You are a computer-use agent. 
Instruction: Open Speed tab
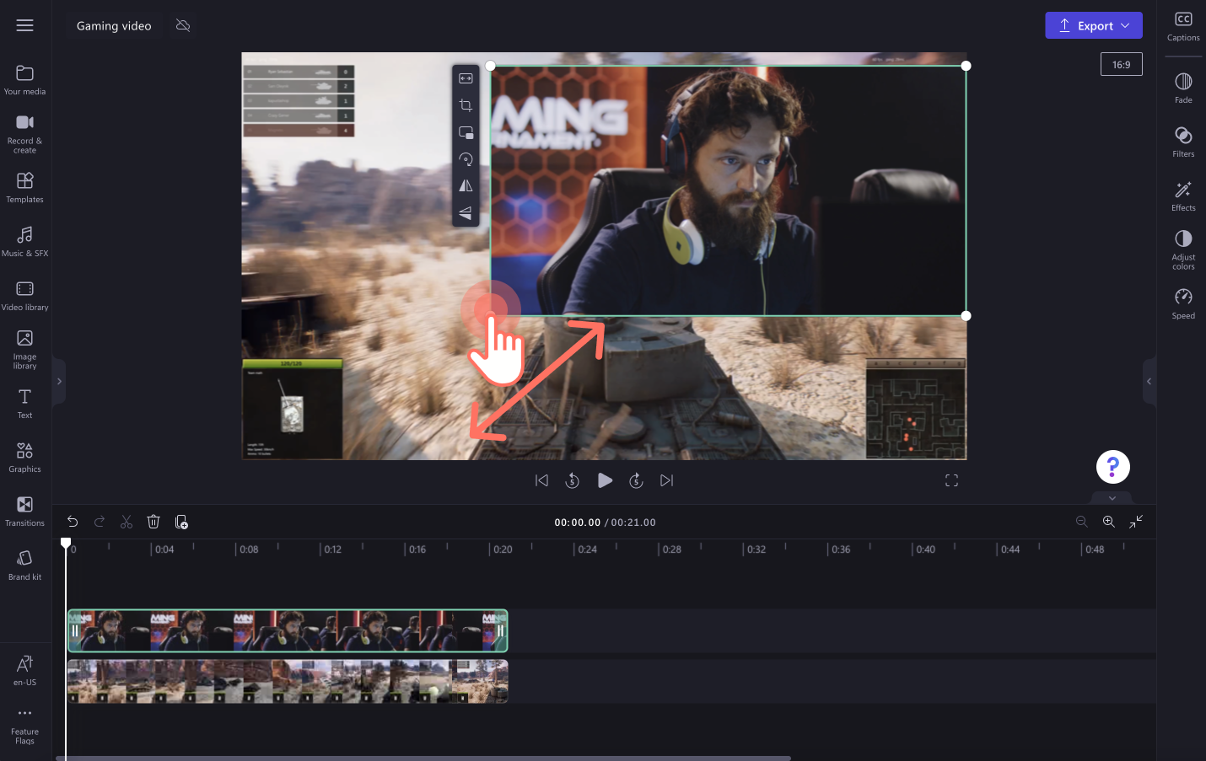(x=1183, y=303)
